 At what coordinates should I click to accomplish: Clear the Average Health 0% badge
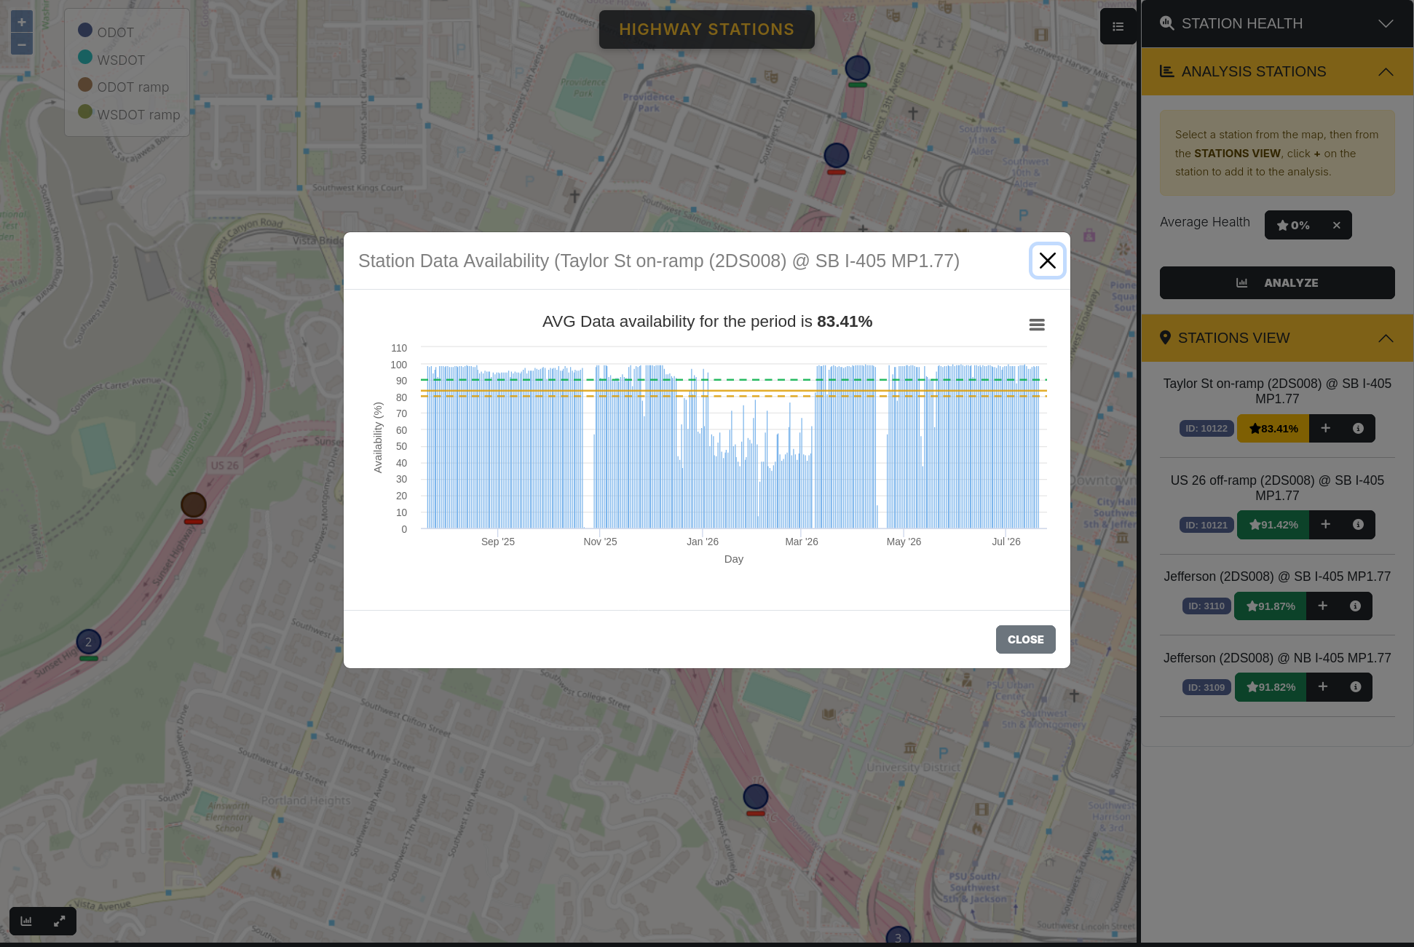click(x=1336, y=225)
